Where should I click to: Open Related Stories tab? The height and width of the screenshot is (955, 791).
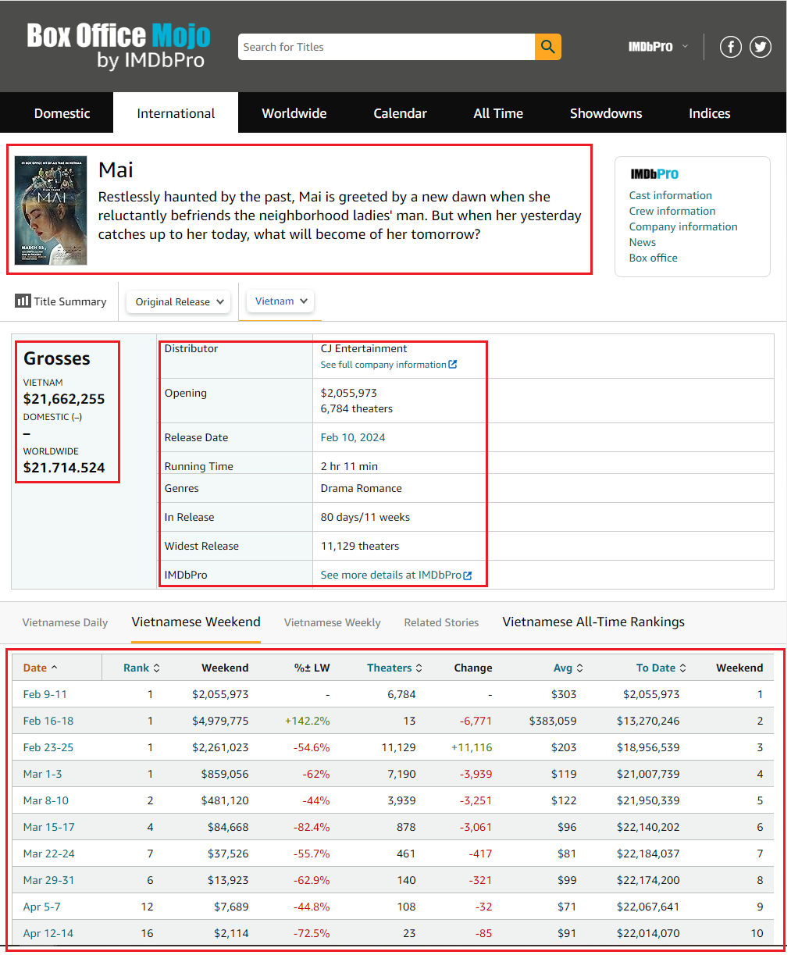pos(441,622)
